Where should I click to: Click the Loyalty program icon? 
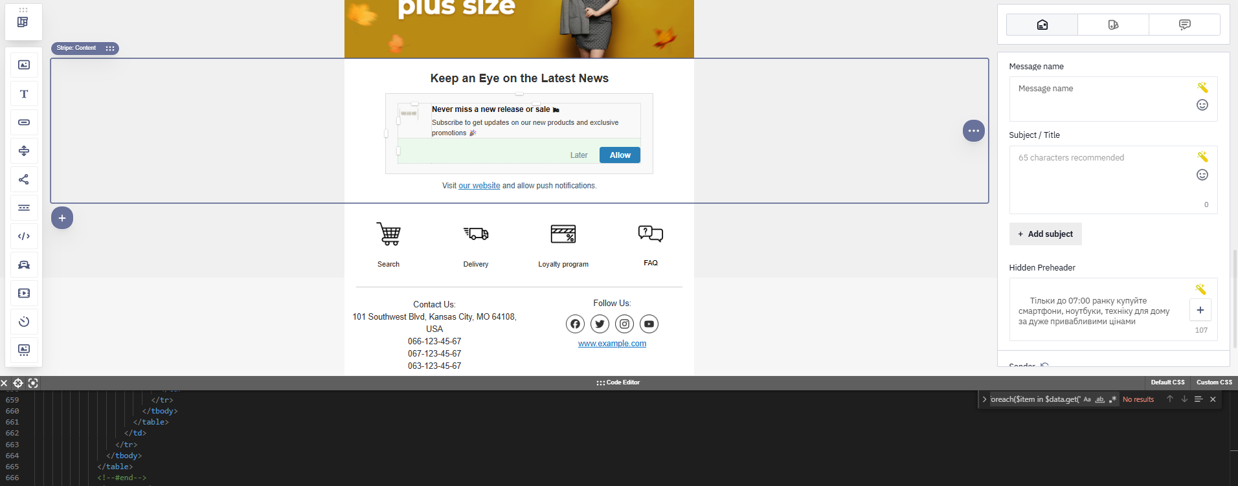[x=563, y=234]
